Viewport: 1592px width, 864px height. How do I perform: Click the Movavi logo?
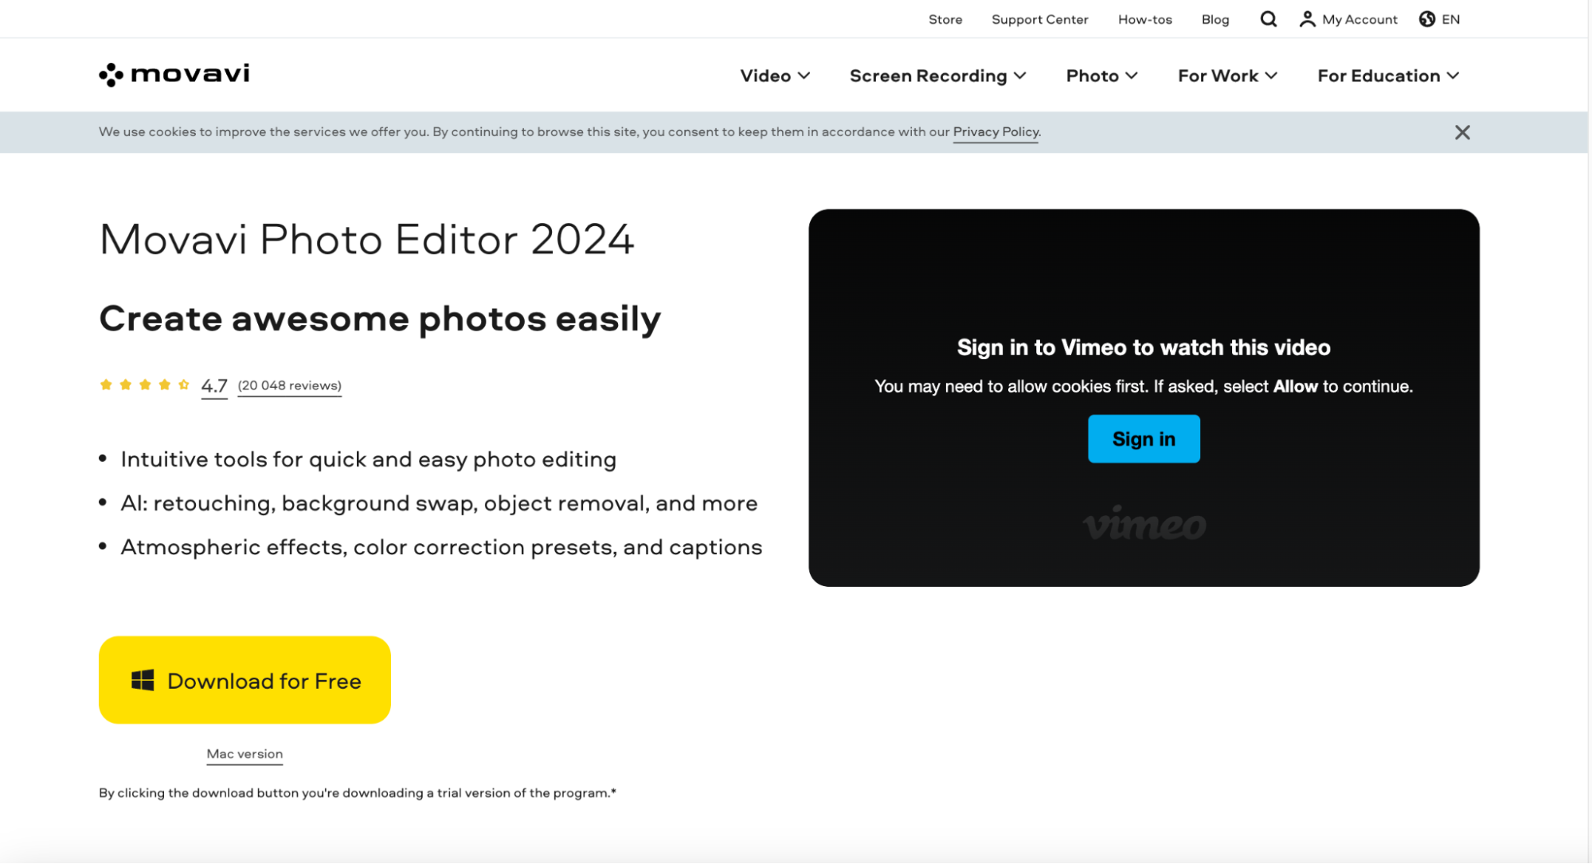tap(174, 74)
